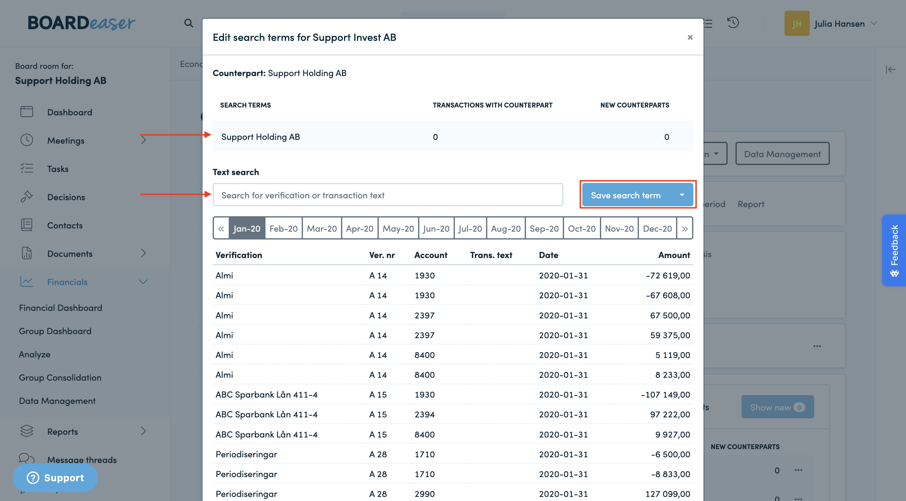The height and width of the screenshot is (501, 906).
Task: Open the Contacts sidebar item
Action: click(65, 225)
